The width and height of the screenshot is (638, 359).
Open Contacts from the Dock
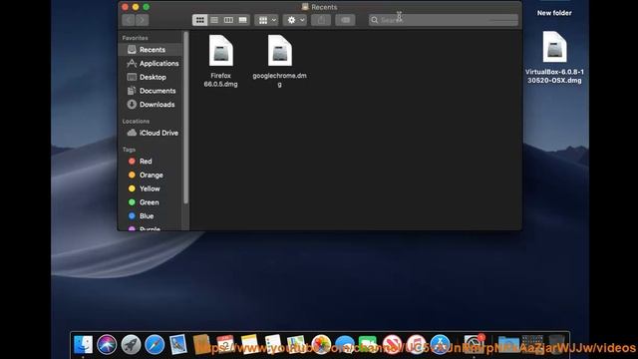tap(201, 344)
